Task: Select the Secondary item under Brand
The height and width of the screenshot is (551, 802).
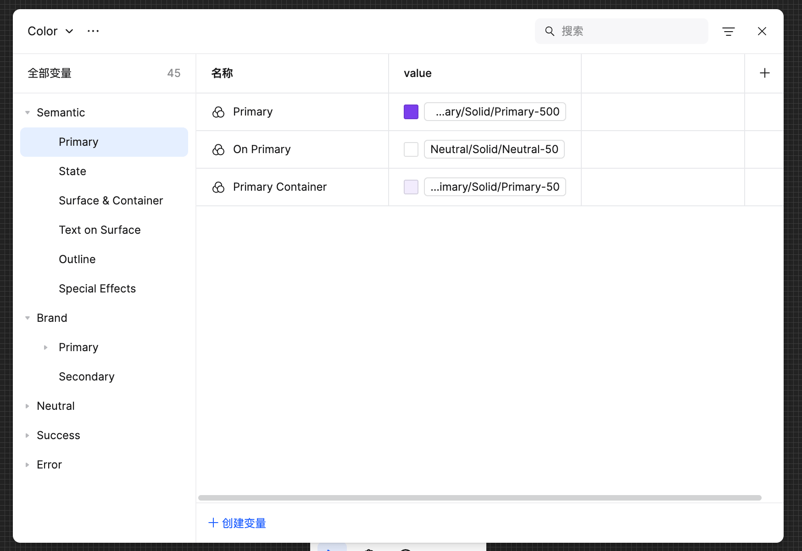Action: [86, 376]
